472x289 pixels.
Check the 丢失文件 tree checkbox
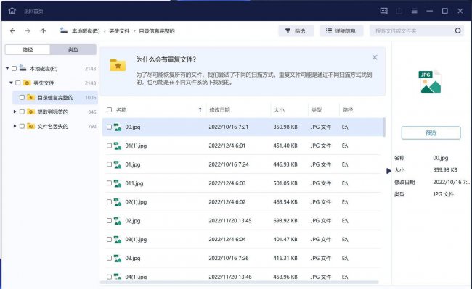click(x=18, y=83)
